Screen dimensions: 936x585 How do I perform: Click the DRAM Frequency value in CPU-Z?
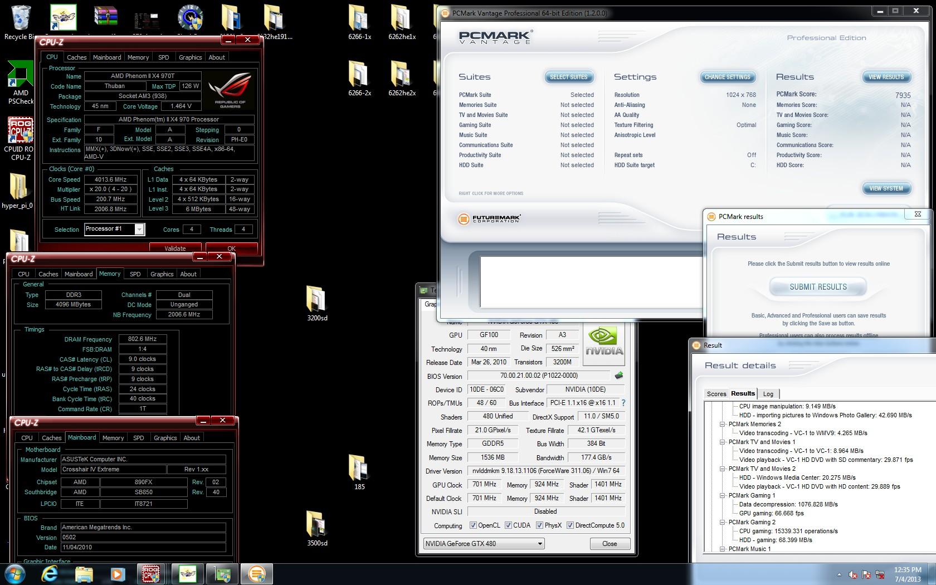pos(143,339)
